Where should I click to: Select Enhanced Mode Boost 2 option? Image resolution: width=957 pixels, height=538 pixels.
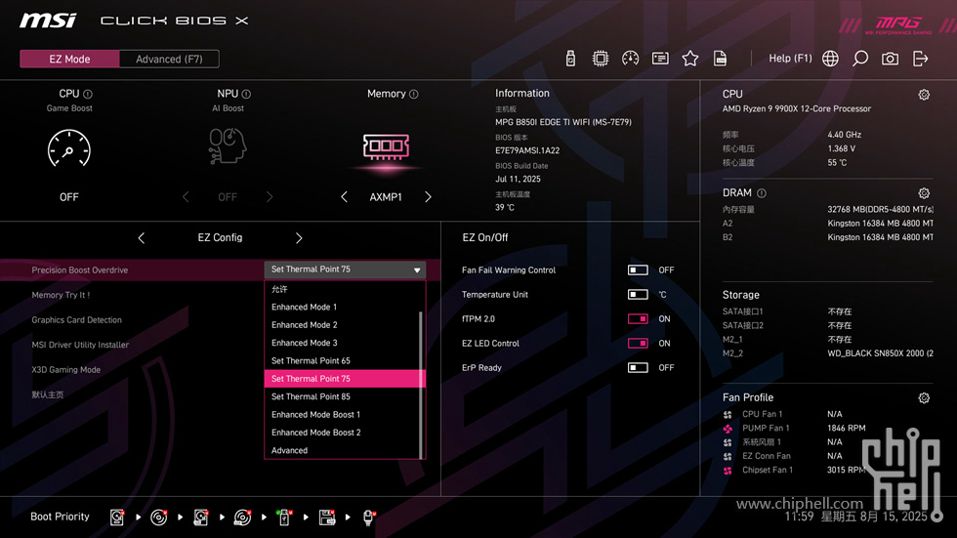[x=342, y=433]
